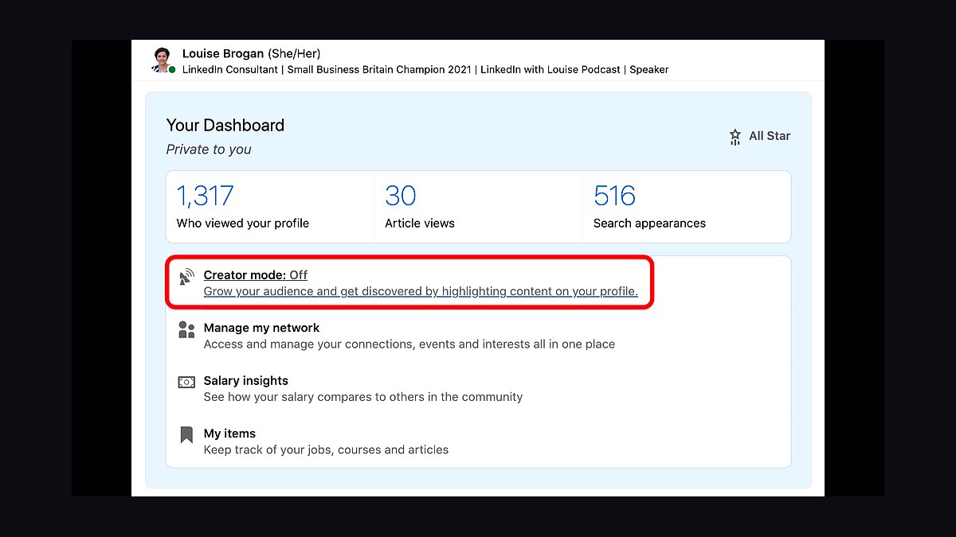Screen dimensions: 956x537
Task: Click "Who viewed your profile" label
Action: click(243, 224)
